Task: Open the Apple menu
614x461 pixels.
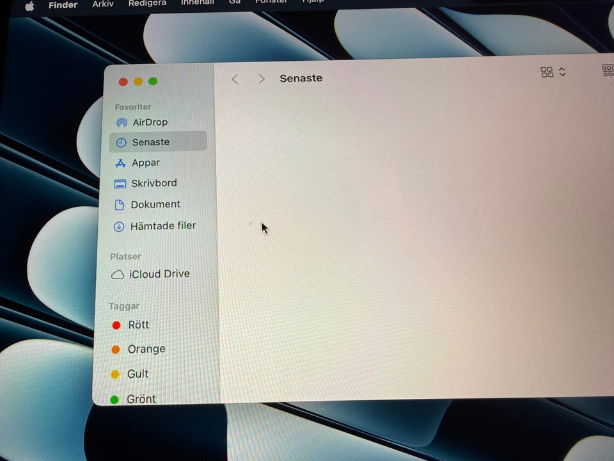Action: click(29, 6)
